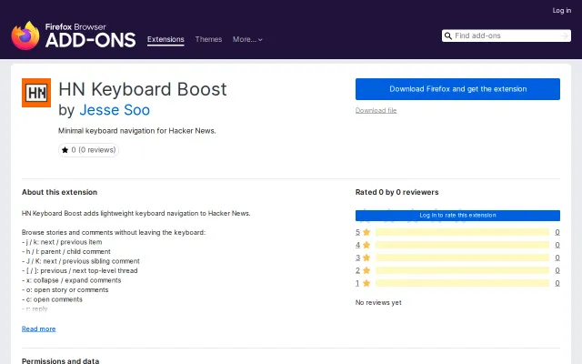Click Log in at the top
Screen dimensions: 582x364
pyautogui.click(x=562, y=10)
